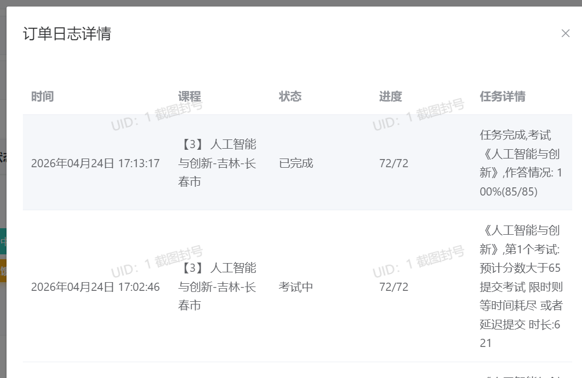This screenshot has height=378, width=582.
Task: Click the 72/72 progress in completed row
Action: 394,163
